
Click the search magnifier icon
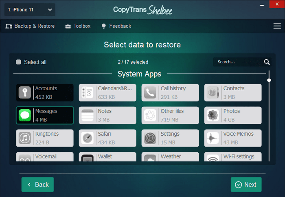point(267,62)
